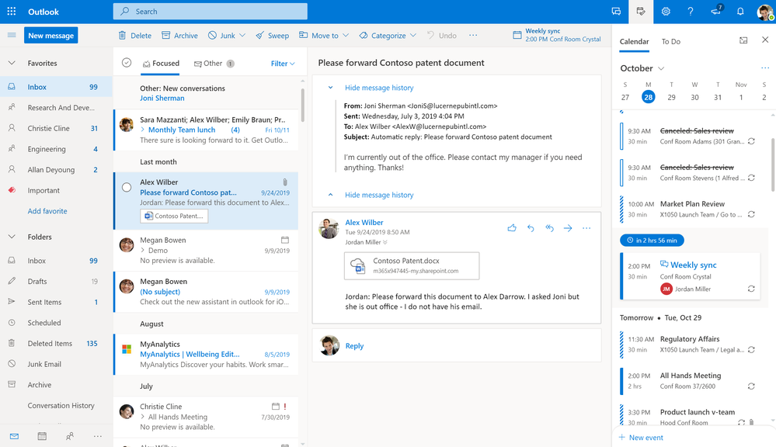Switch to the Mail module icon
The image size is (776, 447).
[14, 436]
